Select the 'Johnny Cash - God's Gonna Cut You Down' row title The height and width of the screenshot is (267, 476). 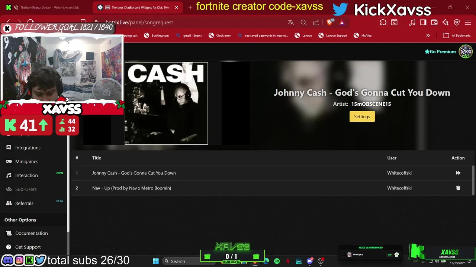pos(134,173)
